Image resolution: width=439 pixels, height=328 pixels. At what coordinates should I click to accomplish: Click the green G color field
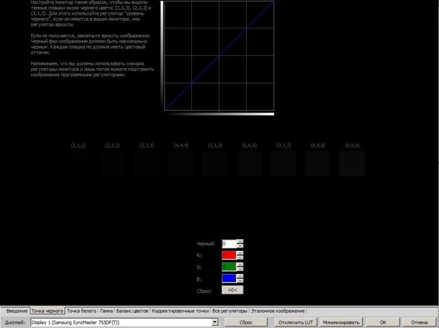(x=229, y=267)
